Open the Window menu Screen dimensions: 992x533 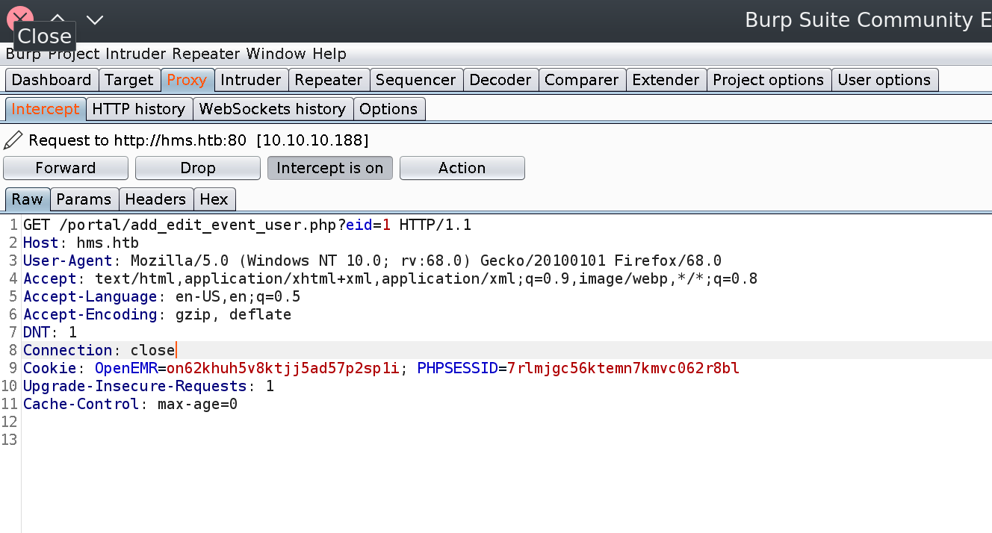(x=276, y=54)
